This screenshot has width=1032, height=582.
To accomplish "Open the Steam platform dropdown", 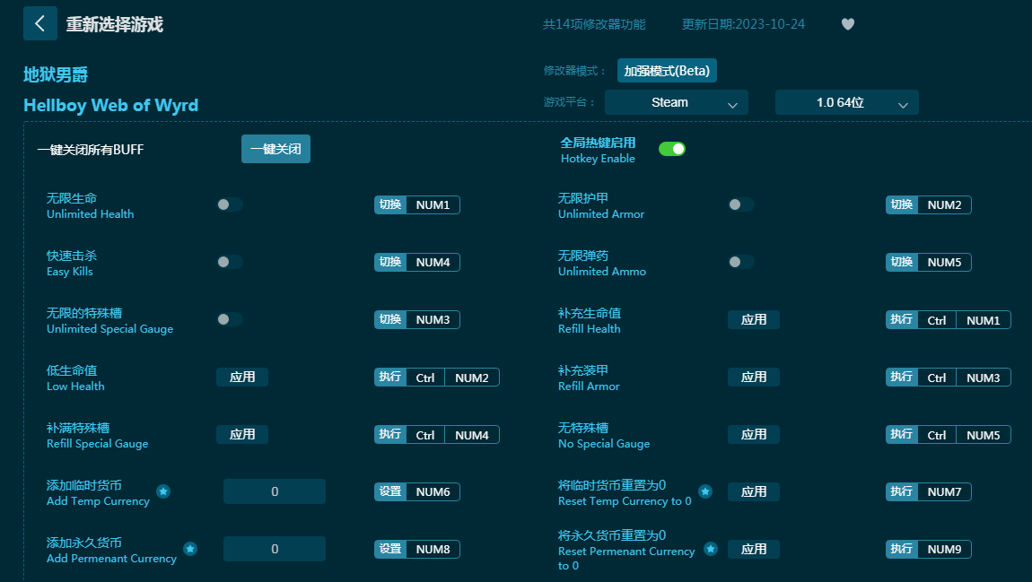I will pyautogui.click(x=676, y=102).
